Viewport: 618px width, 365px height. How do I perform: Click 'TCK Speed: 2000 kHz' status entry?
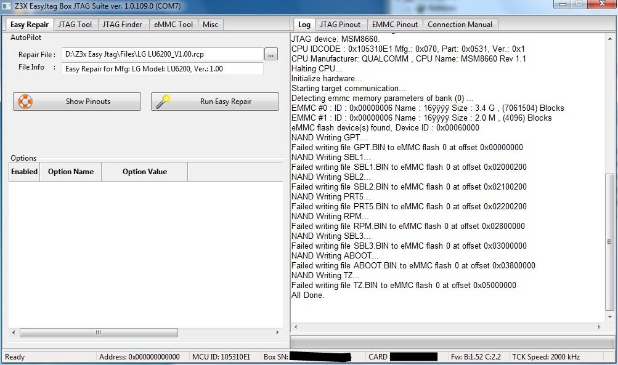(546, 357)
